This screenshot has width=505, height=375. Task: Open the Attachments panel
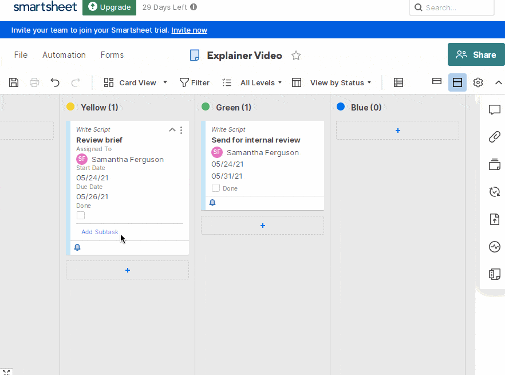495,137
